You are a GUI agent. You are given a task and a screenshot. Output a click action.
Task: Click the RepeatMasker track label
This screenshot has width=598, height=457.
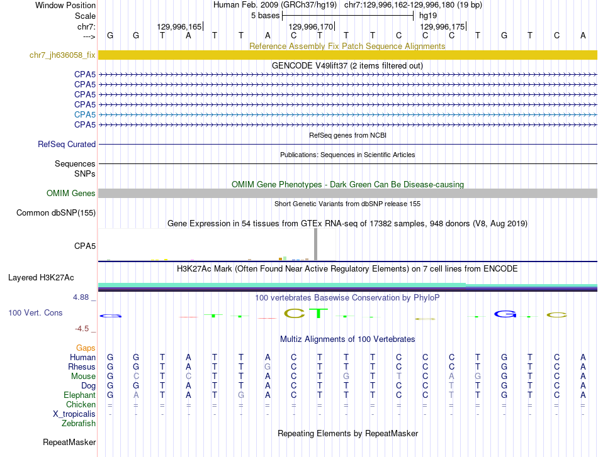(69, 443)
